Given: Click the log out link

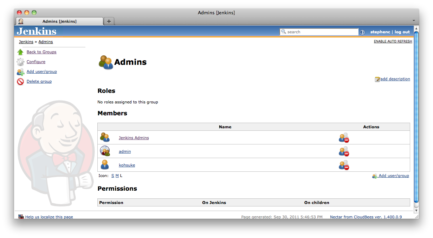Looking at the screenshot, I should point(402,32).
